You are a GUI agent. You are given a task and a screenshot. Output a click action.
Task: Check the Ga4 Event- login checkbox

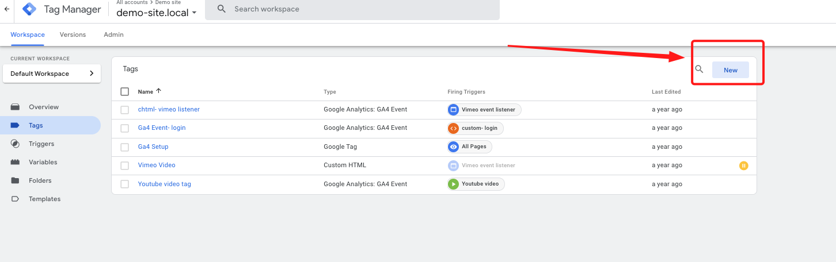(x=125, y=128)
